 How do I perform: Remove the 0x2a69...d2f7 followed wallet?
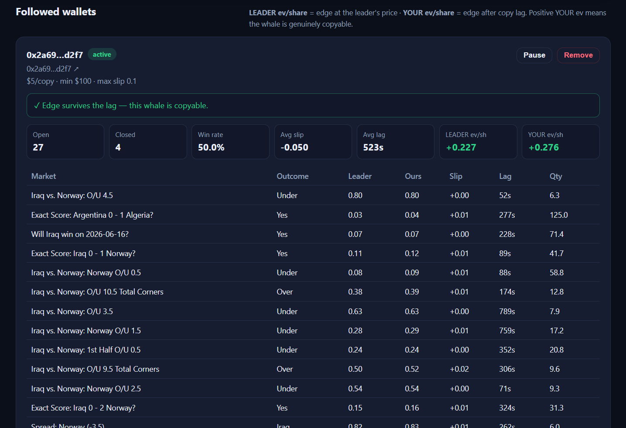pyautogui.click(x=578, y=55)
